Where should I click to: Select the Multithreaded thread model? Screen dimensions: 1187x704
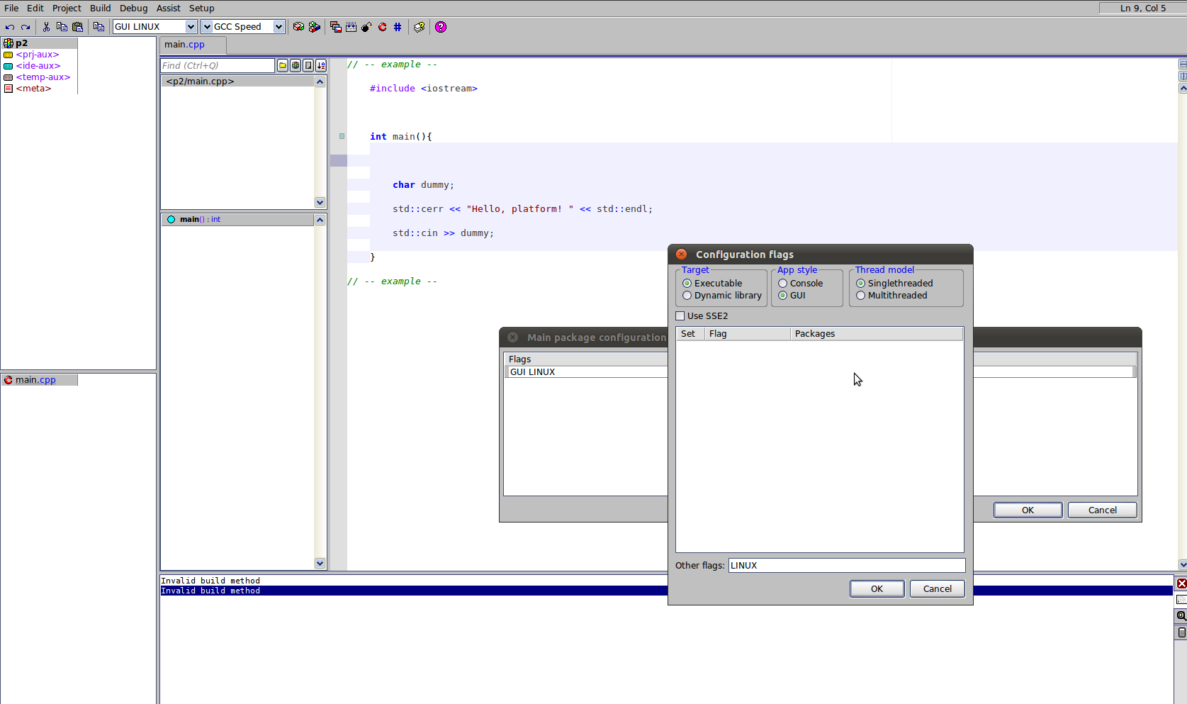860,296
